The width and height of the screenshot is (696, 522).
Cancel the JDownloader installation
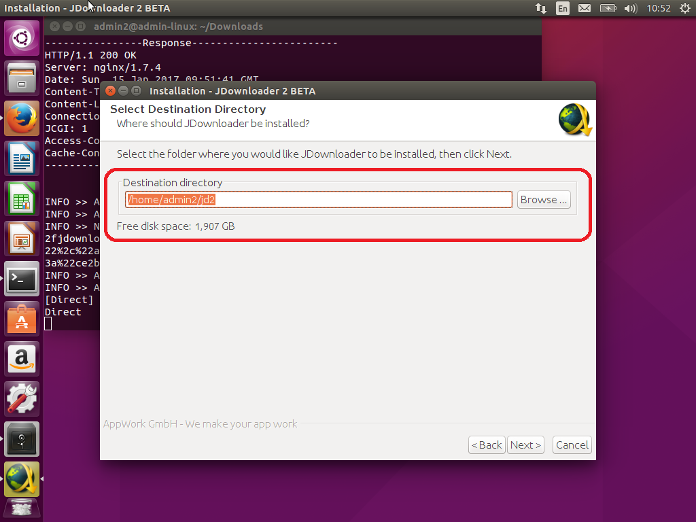pos(572,445)
